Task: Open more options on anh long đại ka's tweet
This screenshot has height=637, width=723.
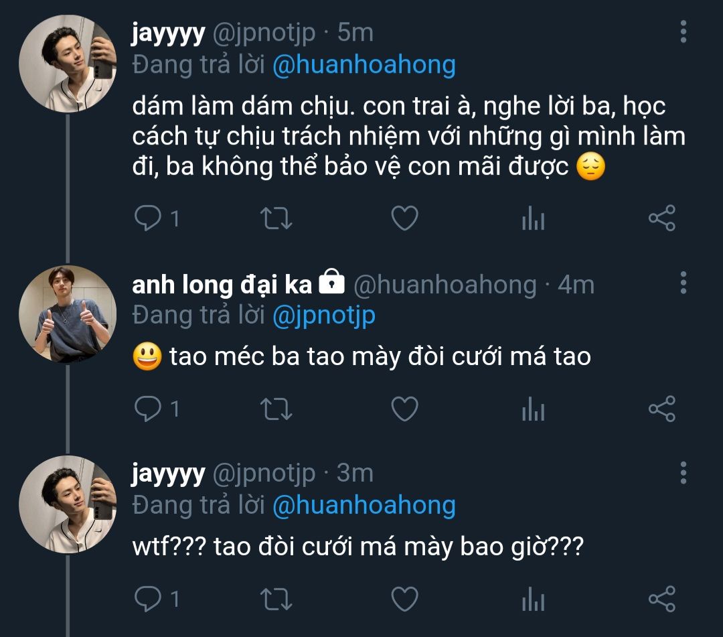Action: (x=683, y=283)
